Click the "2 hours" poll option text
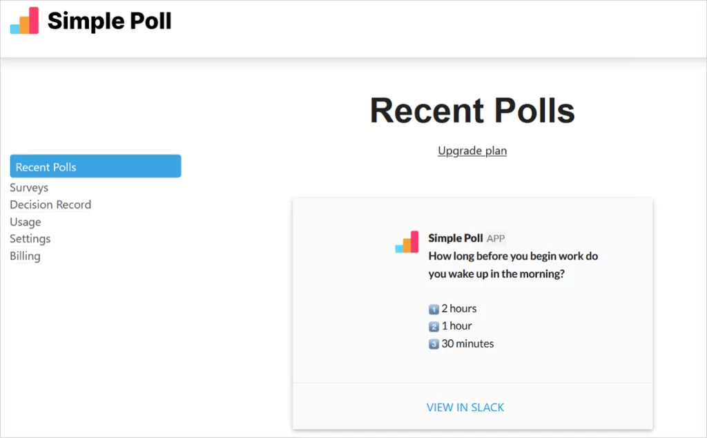This screenshot has width=707, height=438. click(x=459, y=308)
